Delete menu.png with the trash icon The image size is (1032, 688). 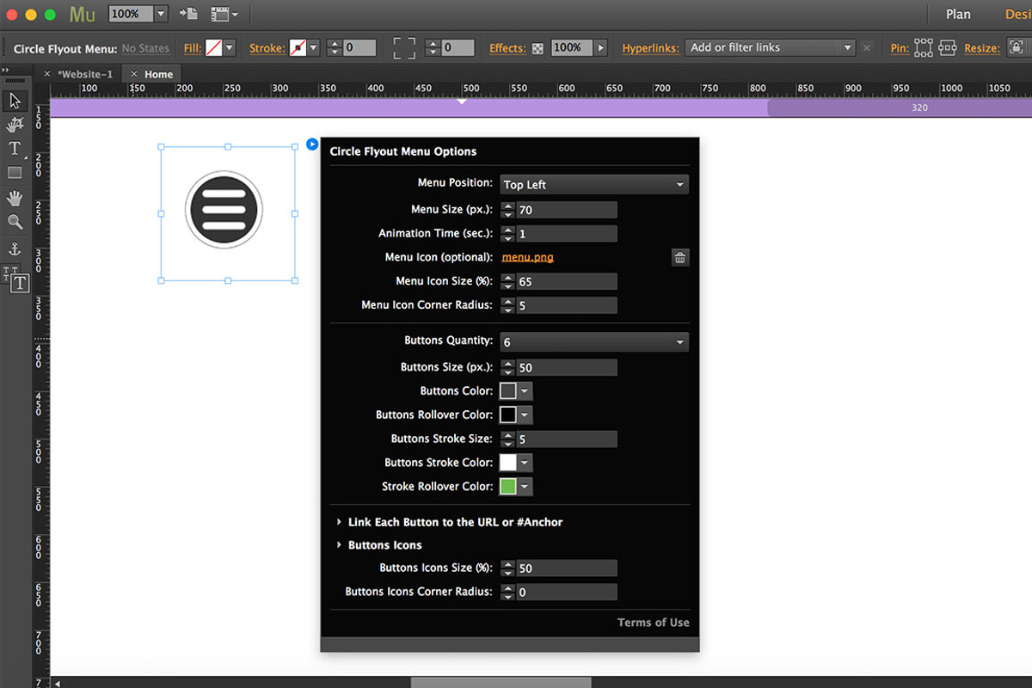click(679, 256)
